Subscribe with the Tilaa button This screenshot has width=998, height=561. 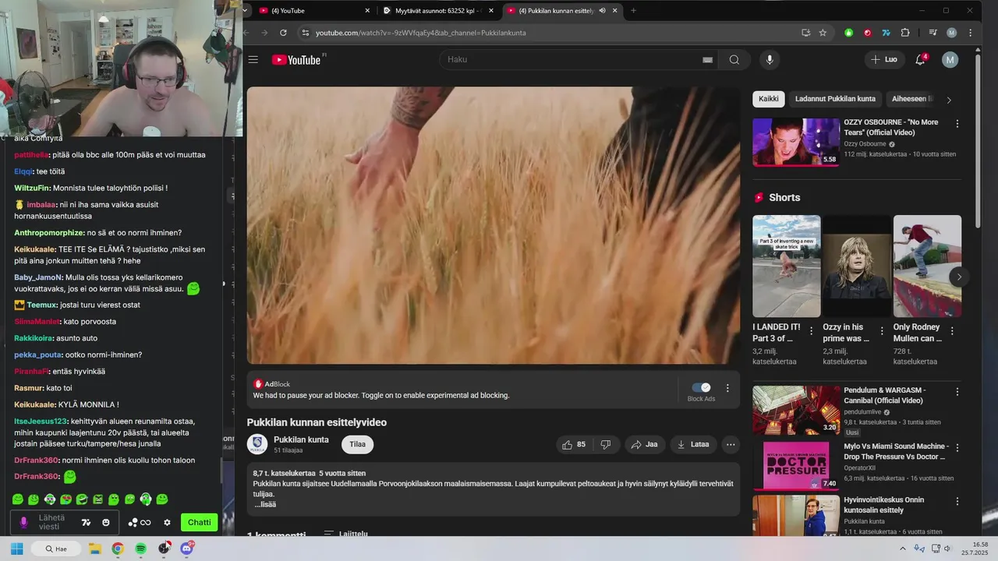pyautogui.click(x=357, y=444)
